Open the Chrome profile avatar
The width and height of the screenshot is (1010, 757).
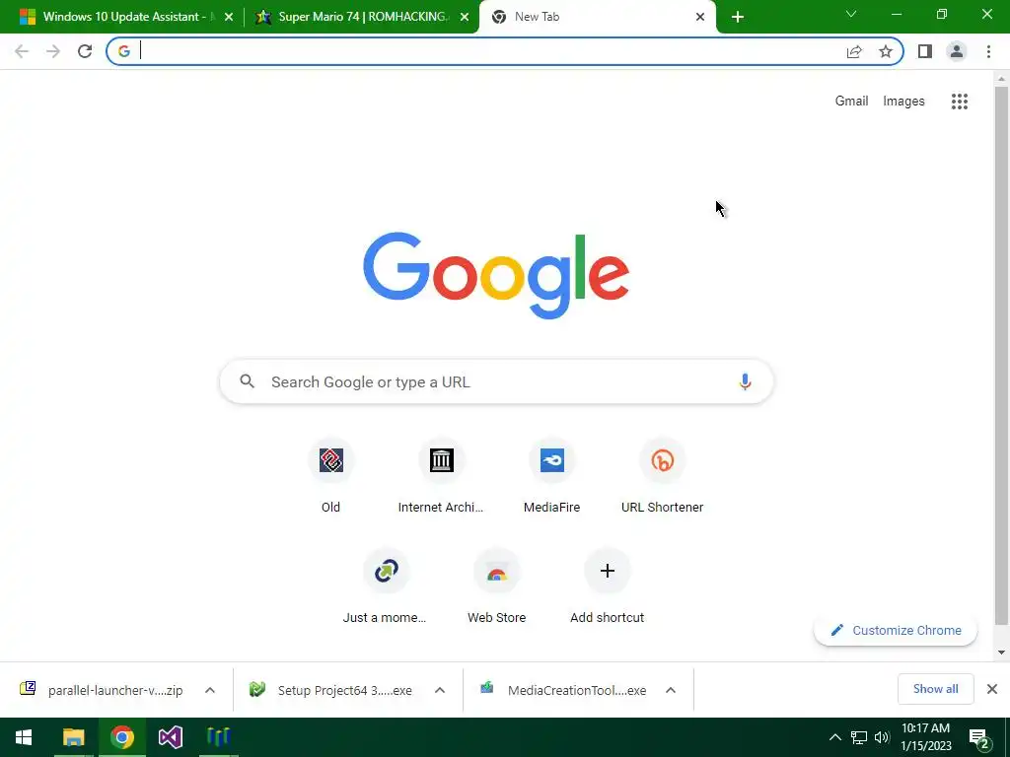coord(957,51)
